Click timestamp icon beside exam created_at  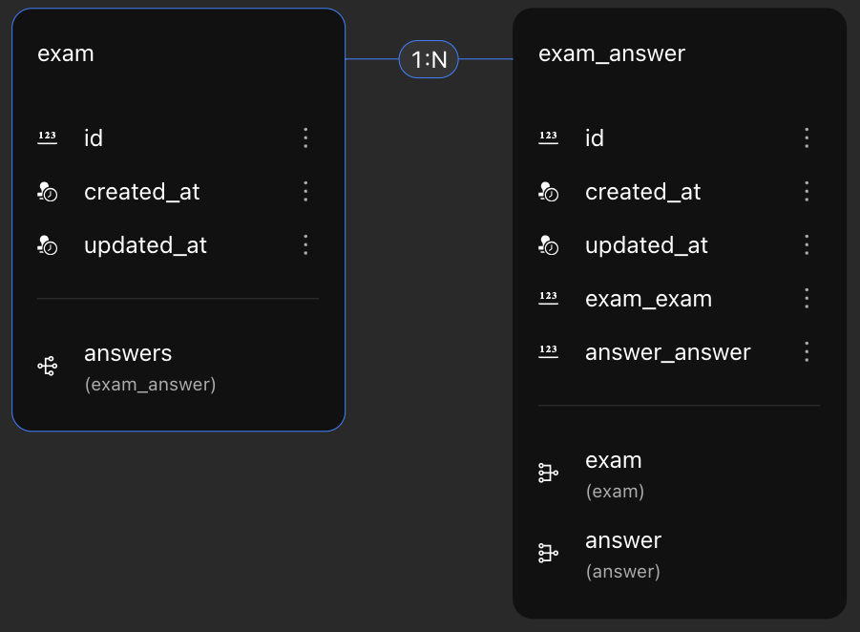pos(47,192)
